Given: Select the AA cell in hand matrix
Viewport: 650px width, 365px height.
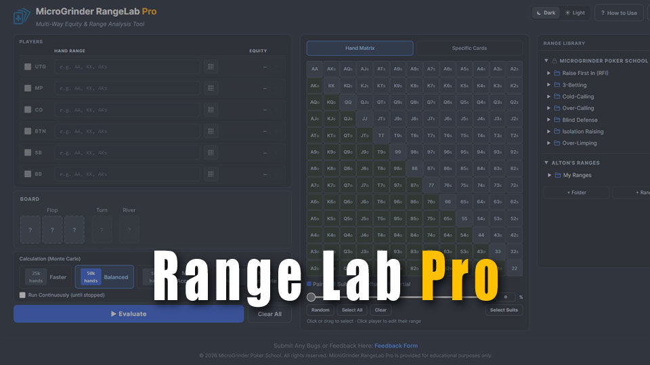Looking at the screenshot, I should click(x=315, y=69).
